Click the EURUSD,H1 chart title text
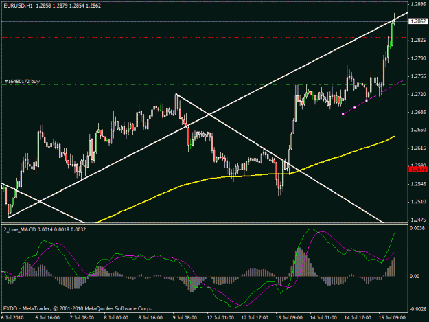 point(18,5)
